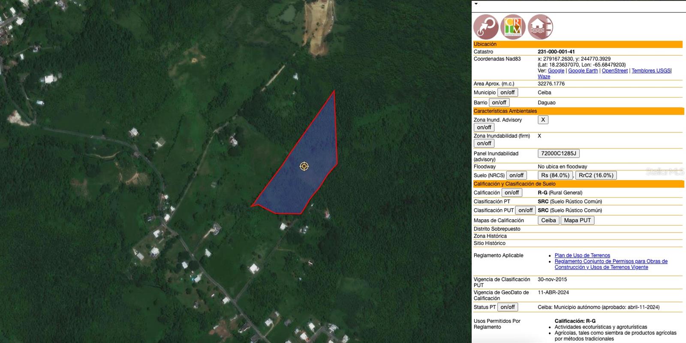Open the Mapa PUT button
686x343 pixels.
pos(578,221)
